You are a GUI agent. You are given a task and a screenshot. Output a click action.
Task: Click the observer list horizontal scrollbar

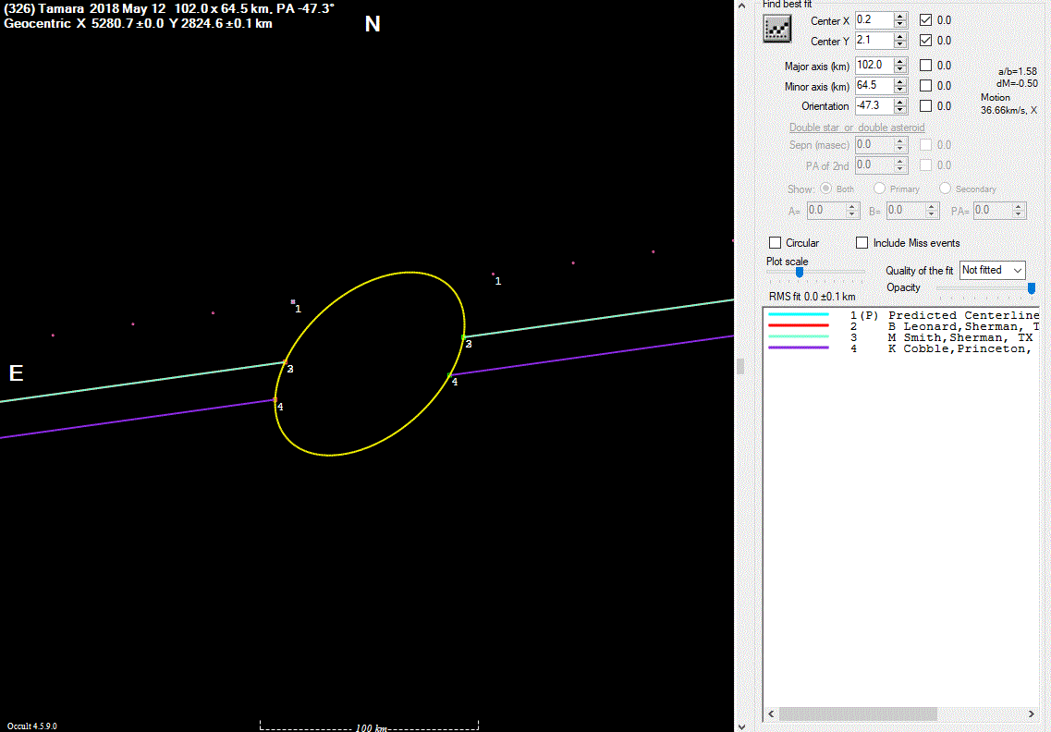click(901, 714)
